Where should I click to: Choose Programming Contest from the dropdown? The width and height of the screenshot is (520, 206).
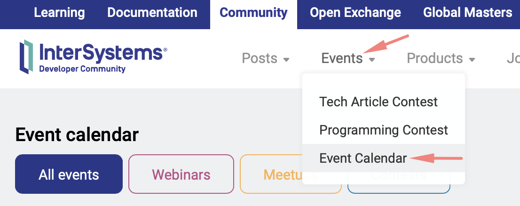point(384,130)
